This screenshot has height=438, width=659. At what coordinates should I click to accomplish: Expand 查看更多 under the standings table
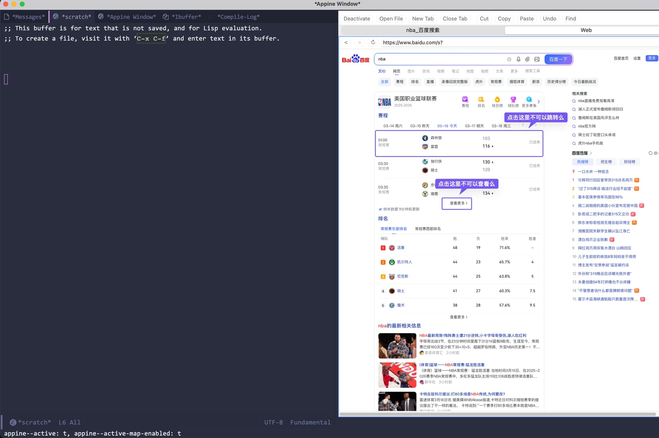pyautogui.click(x=459, y=317)
